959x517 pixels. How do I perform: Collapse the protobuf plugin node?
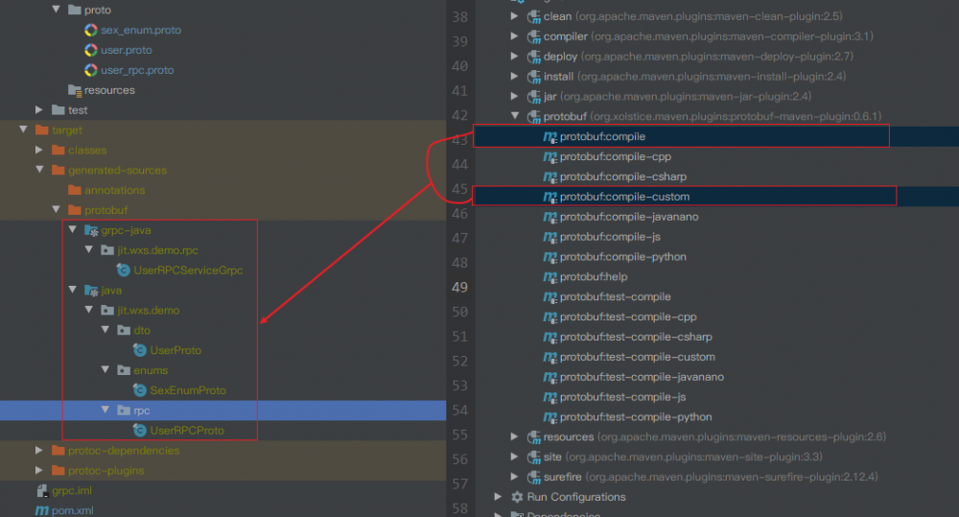pos(515,116)
